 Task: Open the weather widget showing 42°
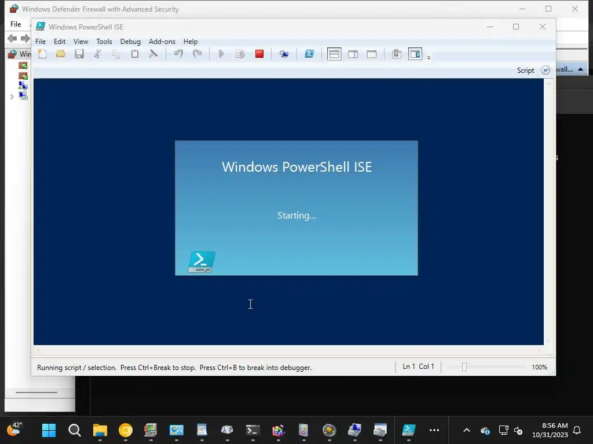pos(14,430)
